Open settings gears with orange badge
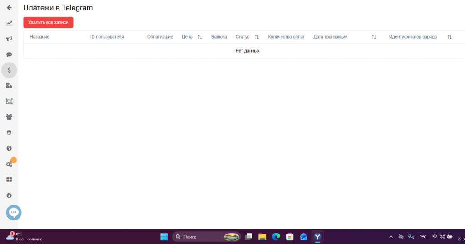Image resolution: width=465 pixels, height=244 pixels. (x=9, y=164)
